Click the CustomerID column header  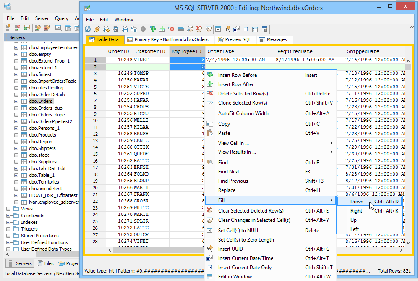point(151,51)
